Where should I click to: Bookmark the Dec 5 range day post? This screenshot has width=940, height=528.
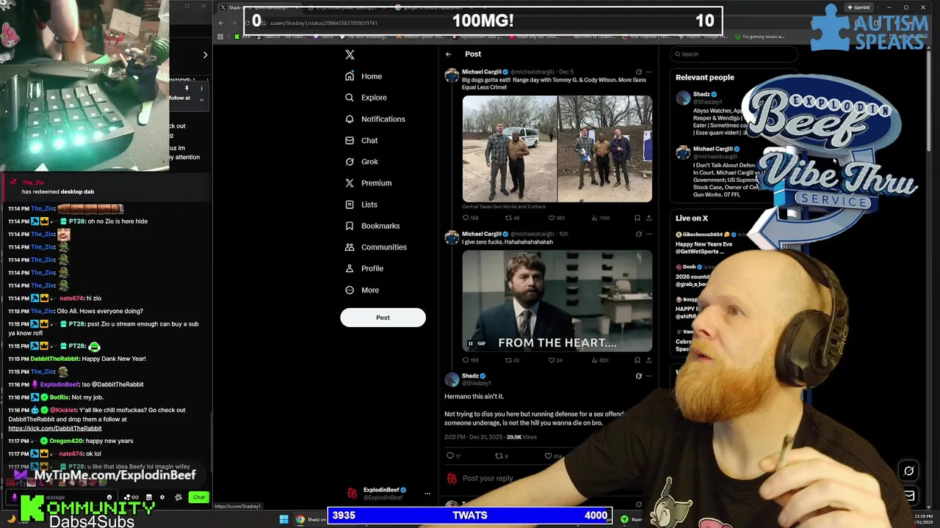click(x=637, y=218)
